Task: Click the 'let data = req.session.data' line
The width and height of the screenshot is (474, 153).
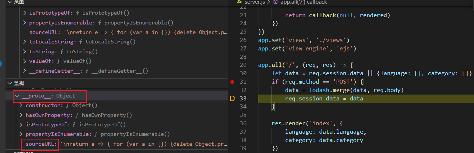Action: tap(372, 73)
